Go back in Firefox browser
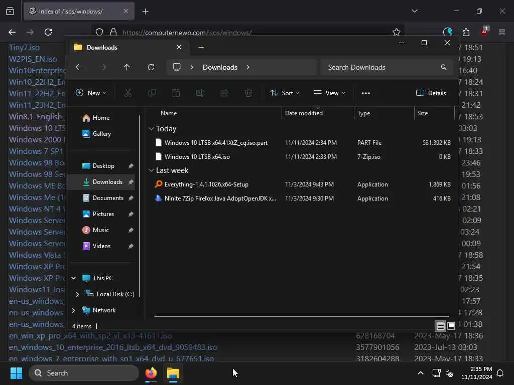The height and width of the screenshot is (385, 514). click(x=12, y=32)
